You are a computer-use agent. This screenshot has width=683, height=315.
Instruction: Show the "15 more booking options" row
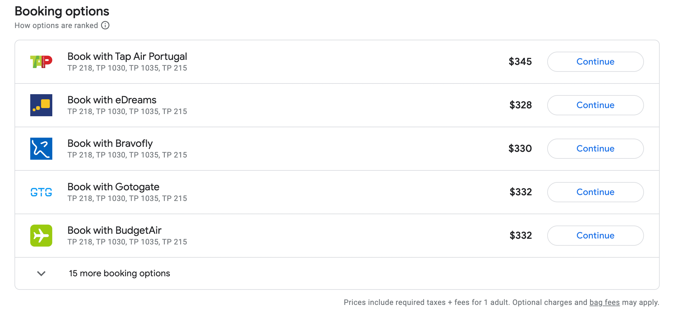pyautogui.click(x=119, y=273)
